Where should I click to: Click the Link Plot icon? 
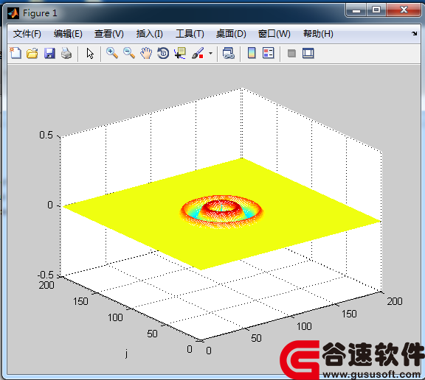pyautogui.click(x=229, y=53)
